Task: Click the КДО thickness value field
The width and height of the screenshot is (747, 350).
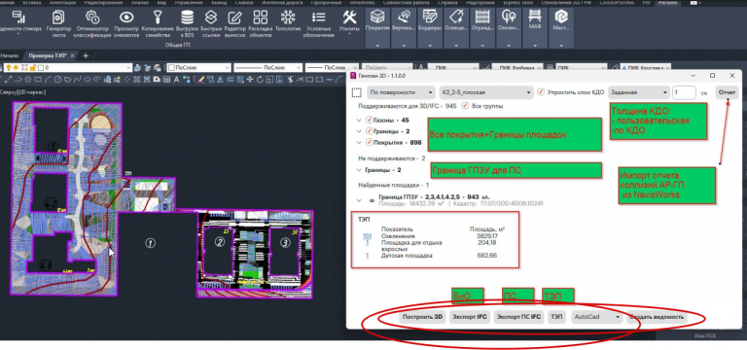Action: [x=684, y=92]
